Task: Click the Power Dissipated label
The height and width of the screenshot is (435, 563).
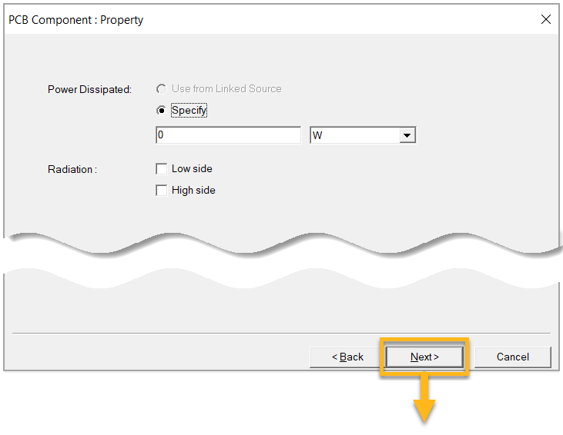Action: point(89,89)
